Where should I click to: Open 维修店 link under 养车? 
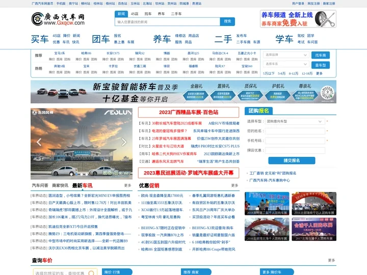180,36
